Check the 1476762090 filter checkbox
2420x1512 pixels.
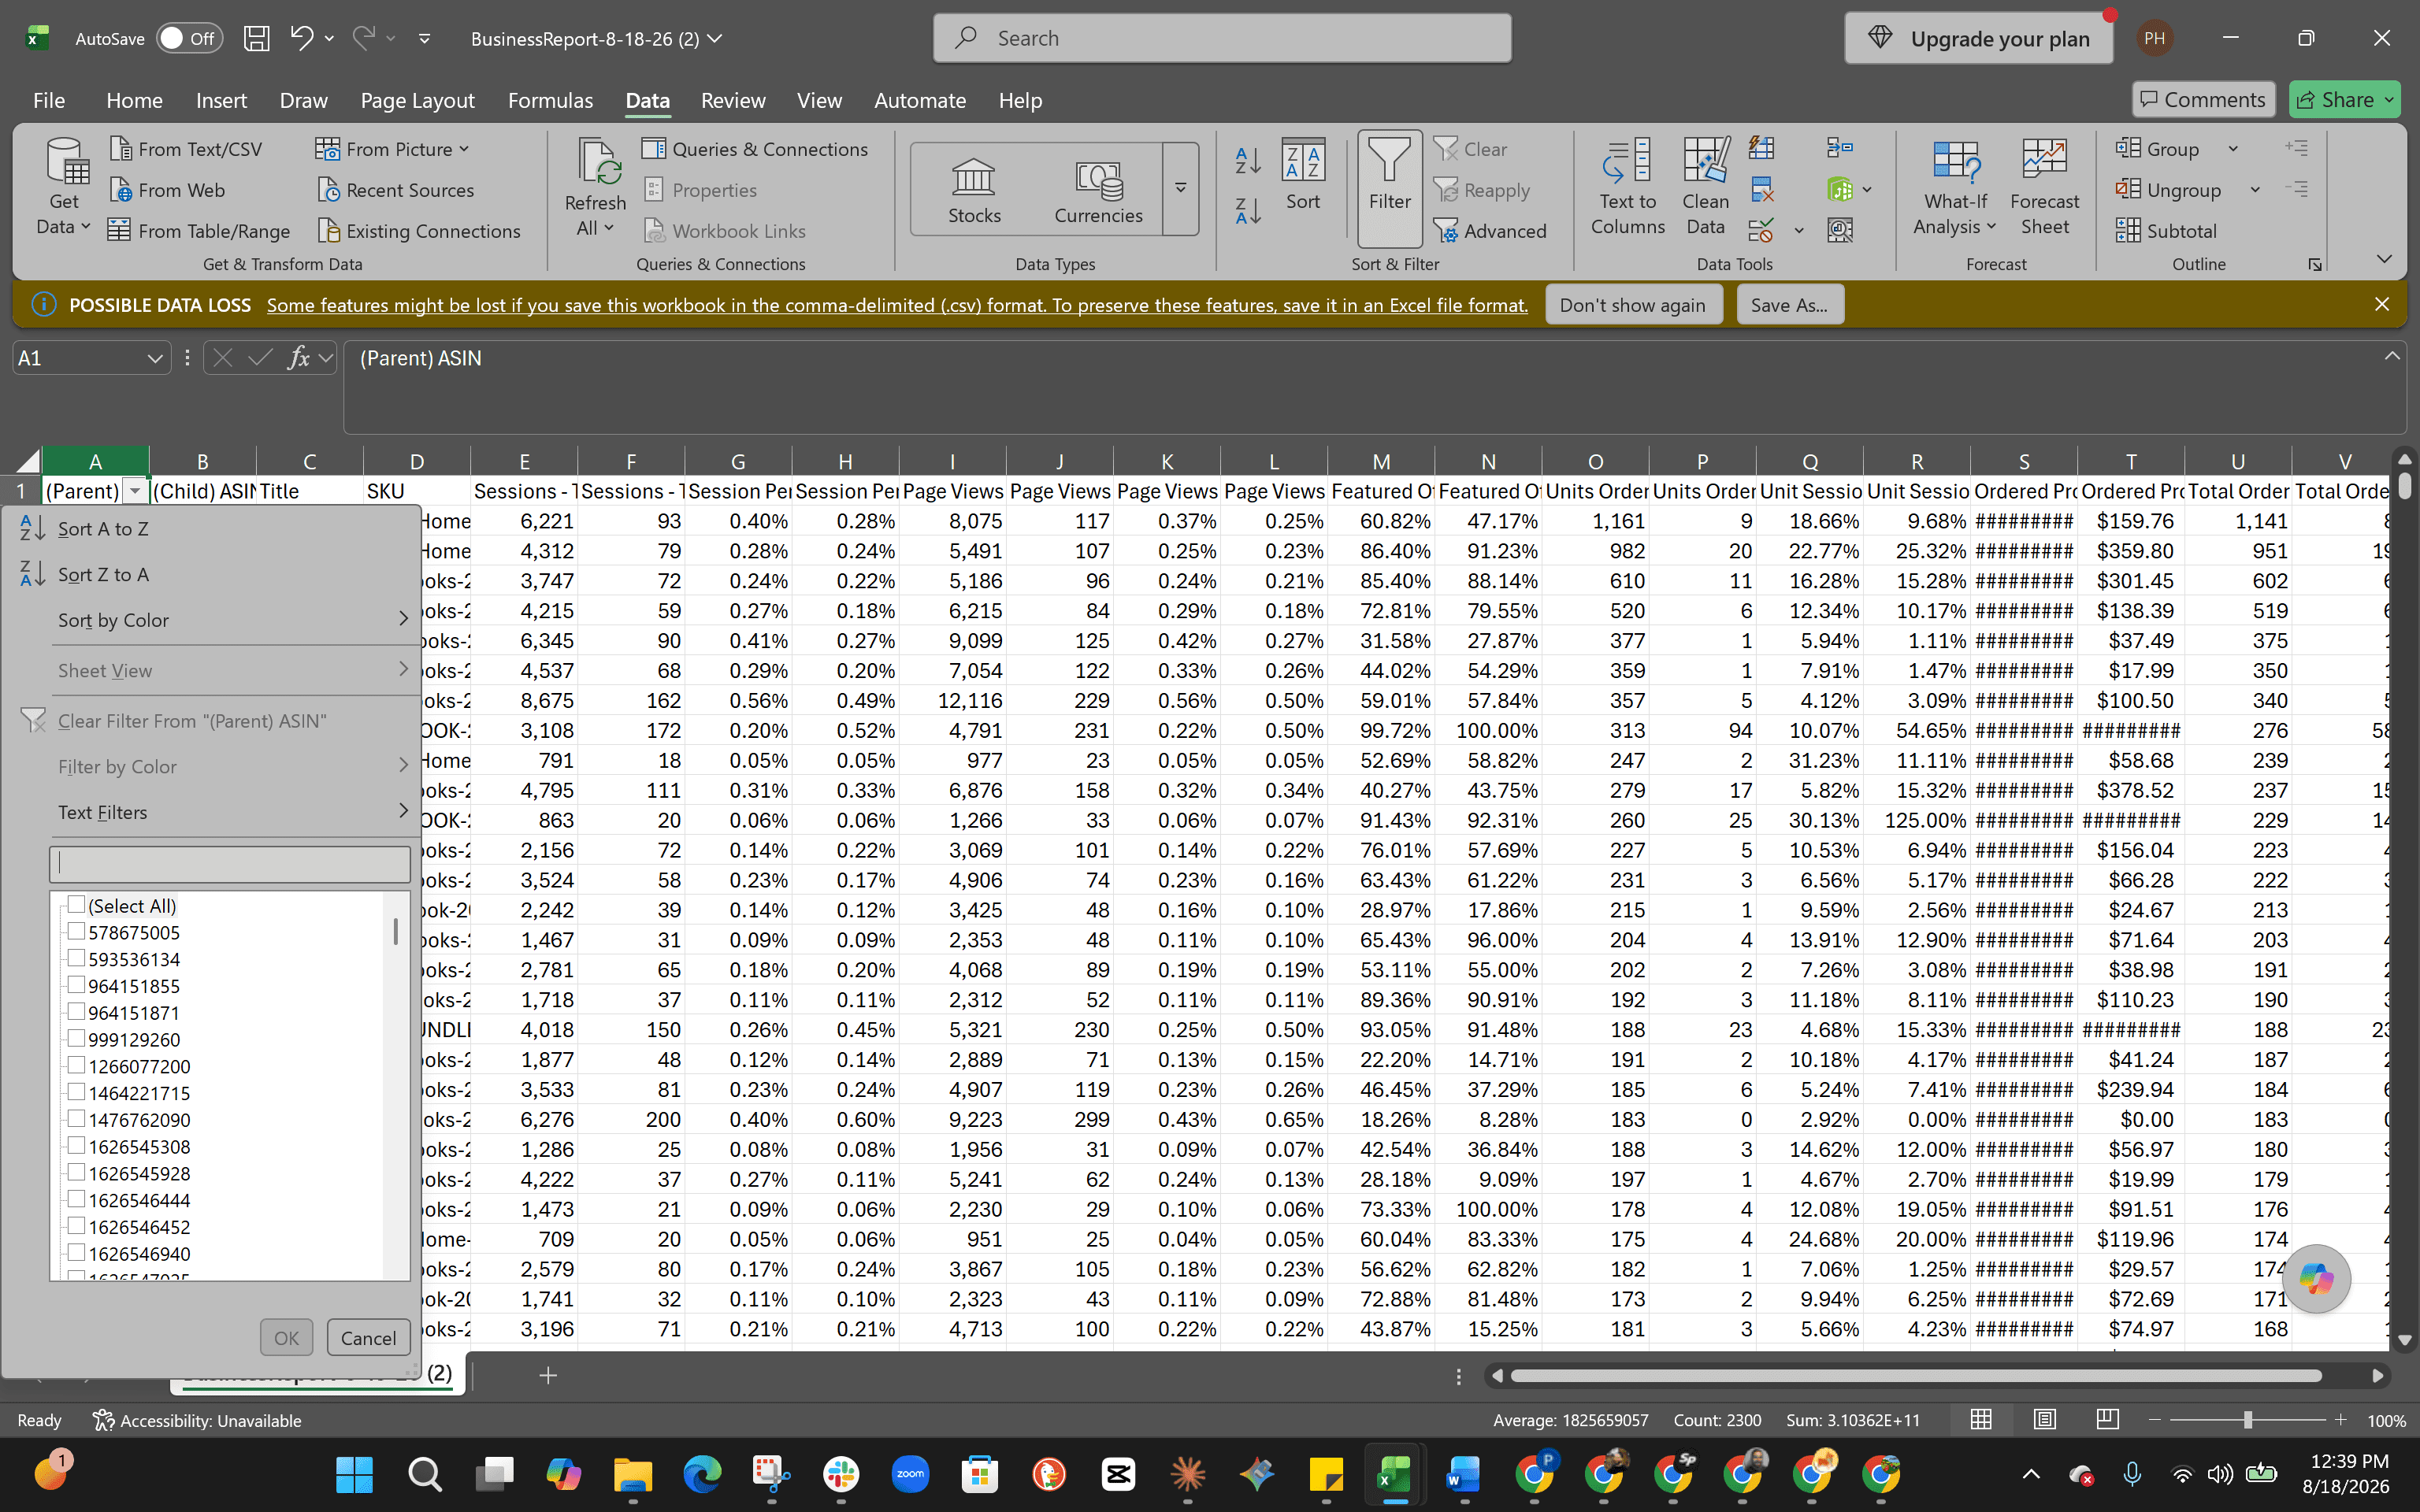point(76,1118)
